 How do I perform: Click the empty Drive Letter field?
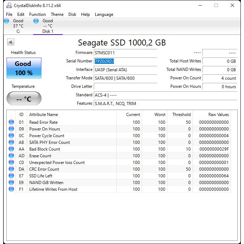125,86
